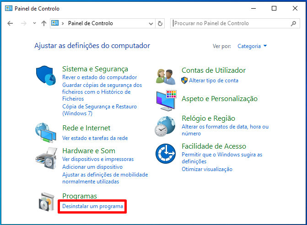
Task: Open the Aspeto e Personalização monitor icon
Action: click(166, 101)
